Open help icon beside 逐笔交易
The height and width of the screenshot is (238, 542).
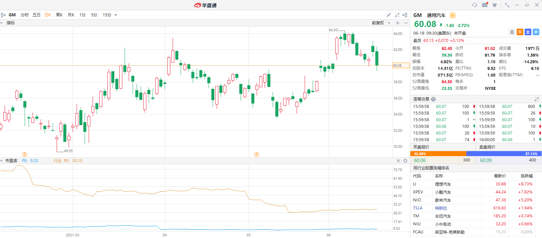(433, 99)
